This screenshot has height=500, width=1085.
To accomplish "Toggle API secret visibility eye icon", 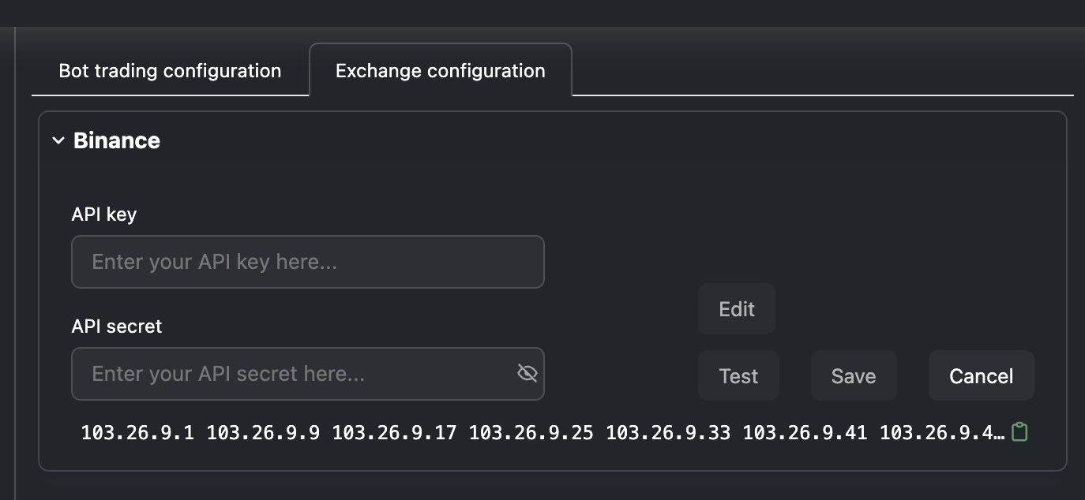I will pyautogui.click(x=527, y=373).
